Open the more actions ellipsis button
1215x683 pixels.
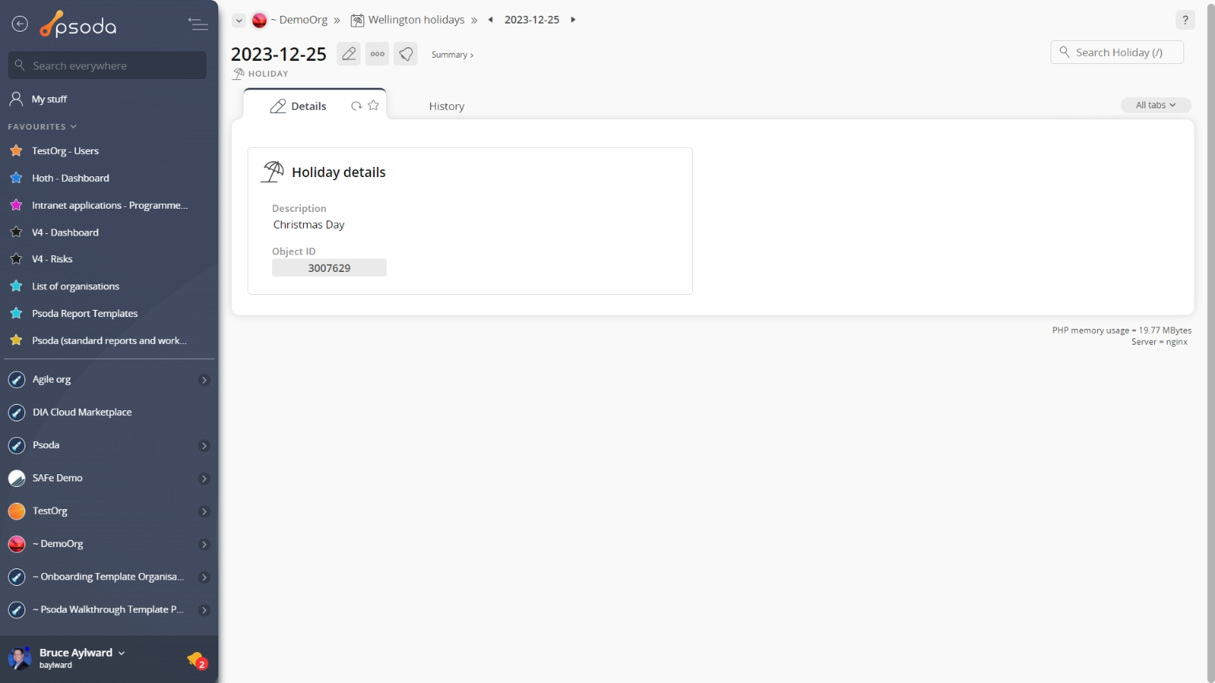click(377, 54)
